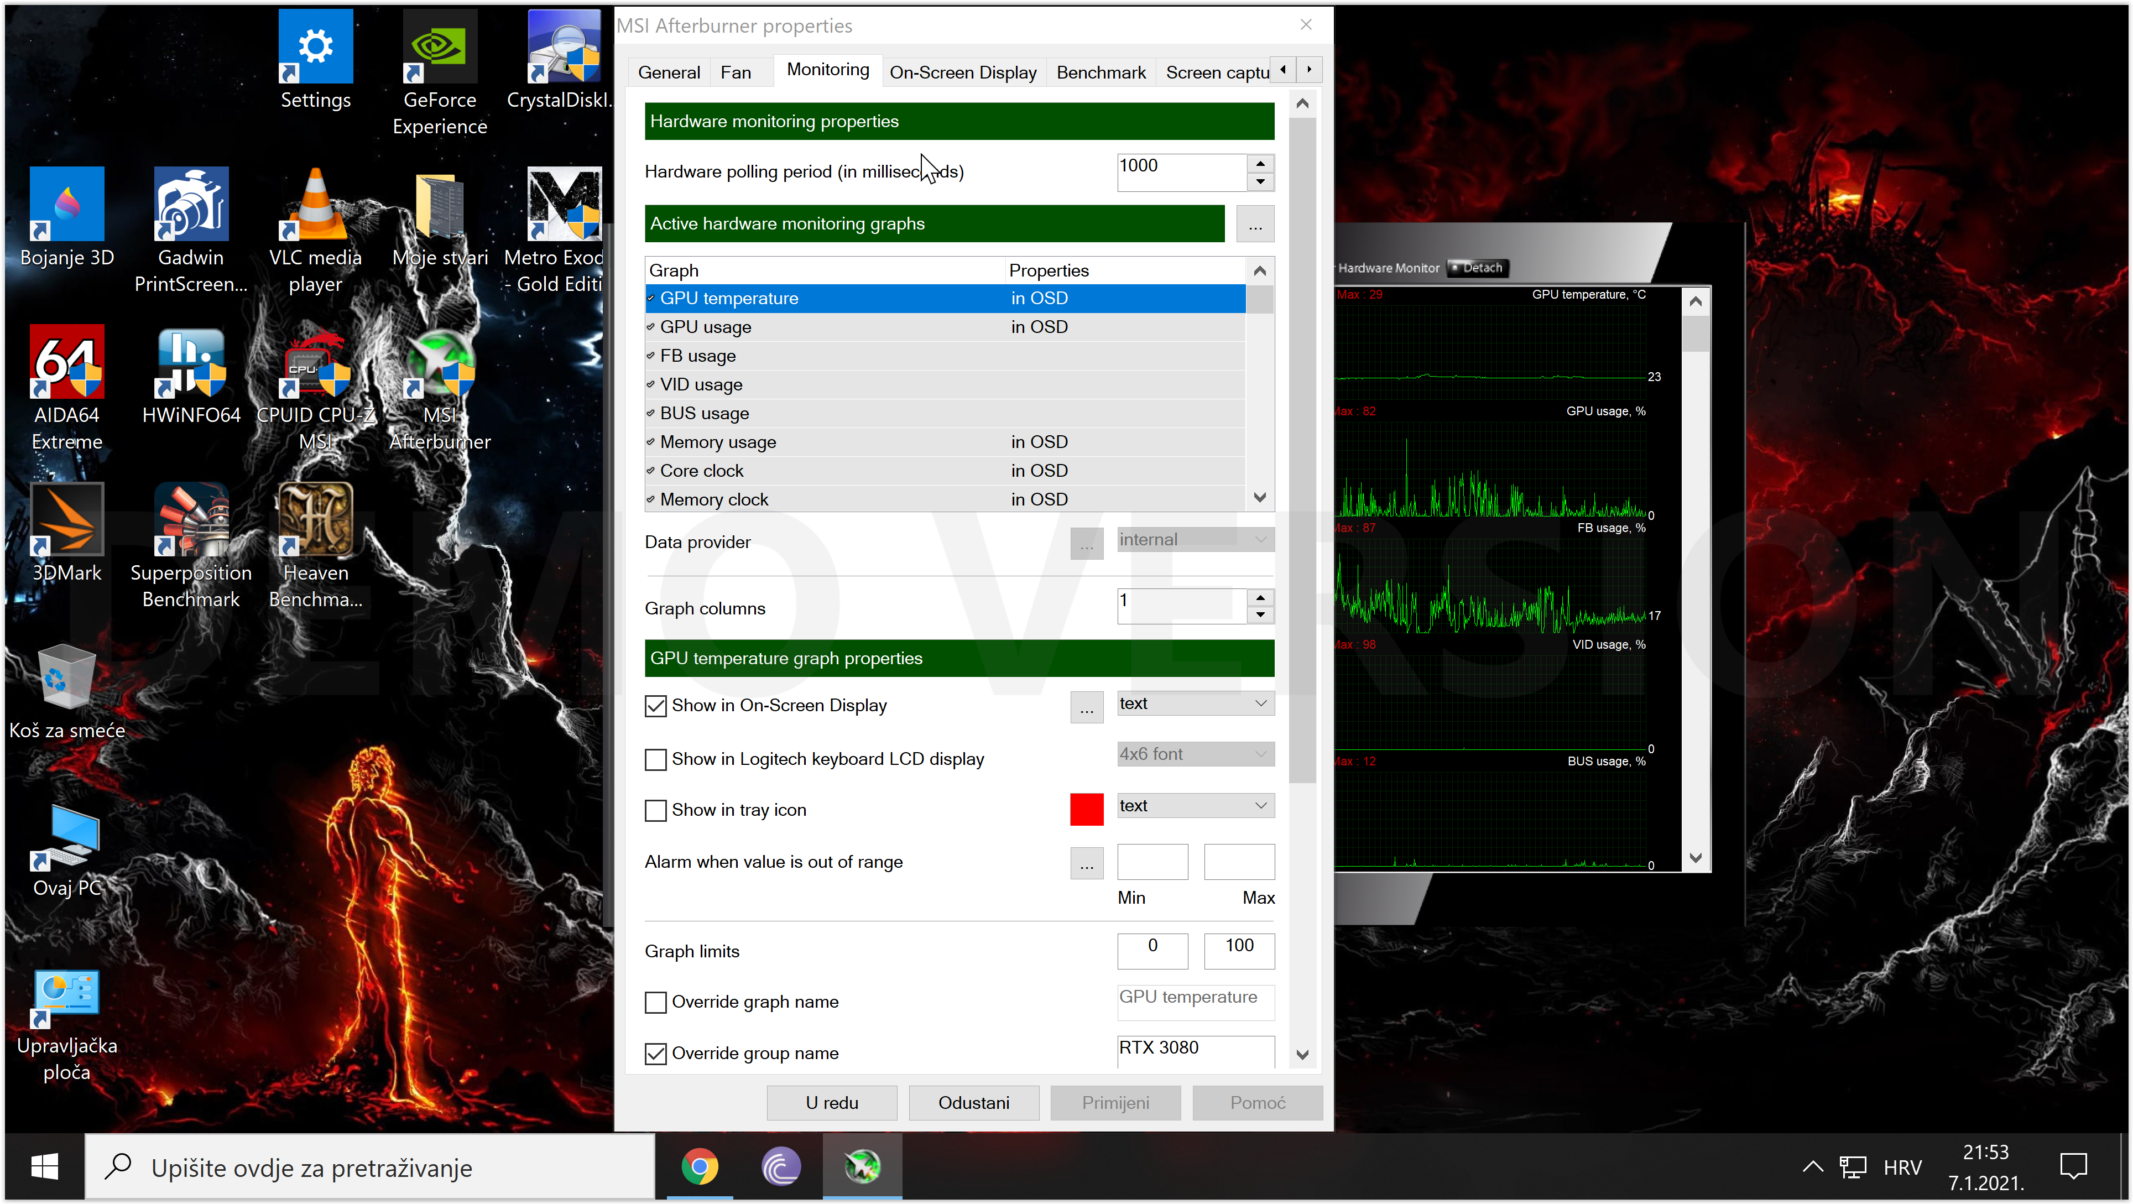The height and width of the screenshot is (1204, 2133).
Task: Open the purple swirl app on the taskbar
Action: coord(781,1167)
